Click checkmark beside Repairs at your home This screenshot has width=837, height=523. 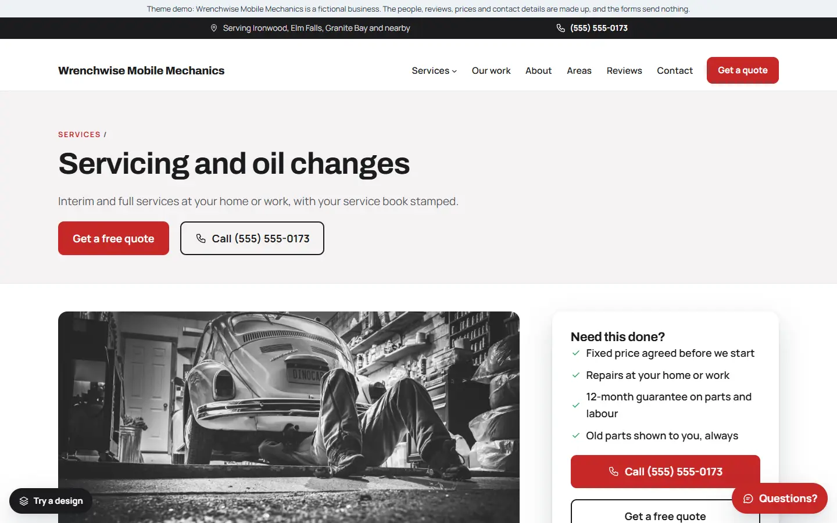576,375
